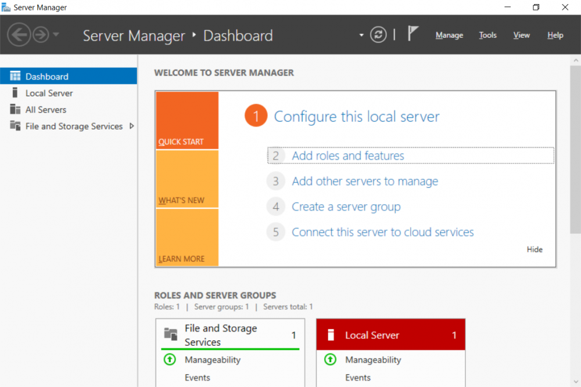Click Configure this local server link

pos(357,117)
